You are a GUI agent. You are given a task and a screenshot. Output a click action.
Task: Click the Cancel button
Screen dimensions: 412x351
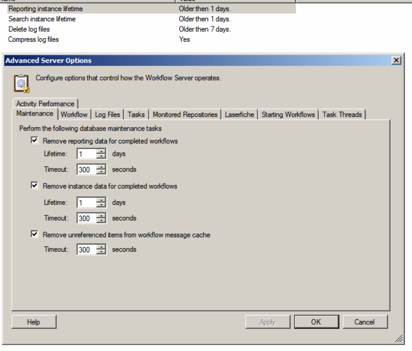[x=364, y=322]
